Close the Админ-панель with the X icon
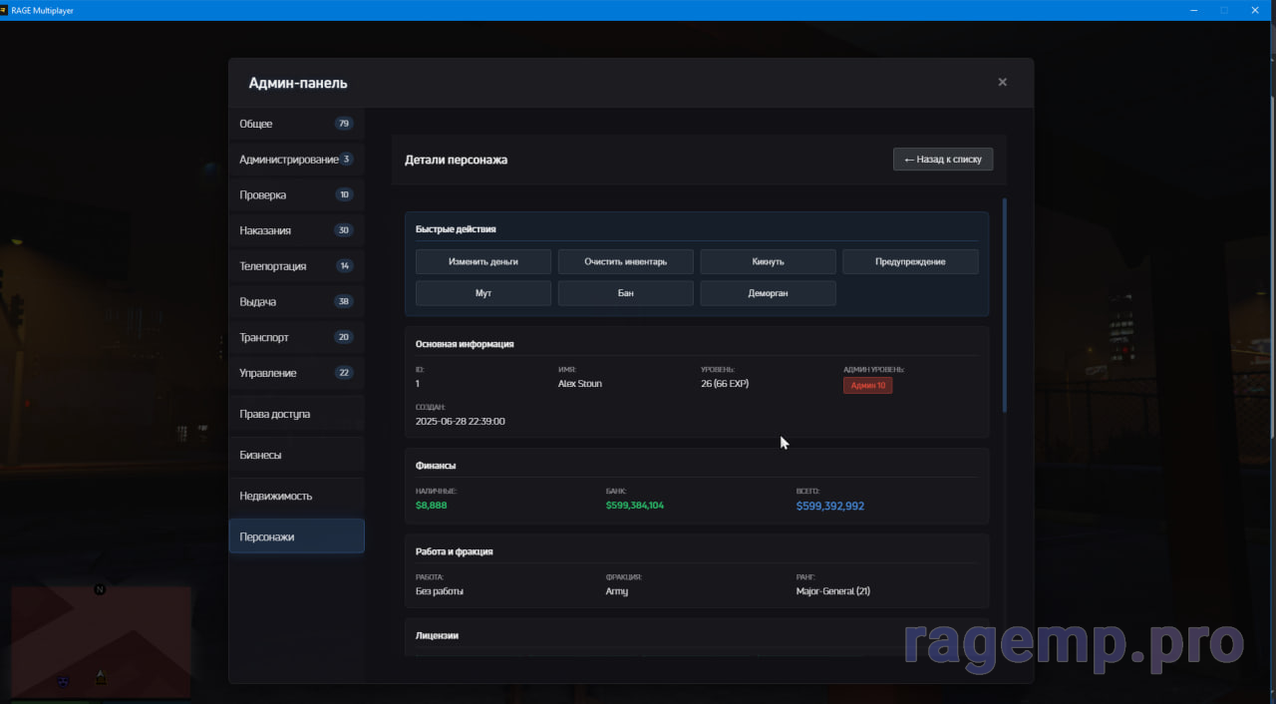The height and width of the screenshot is (704, 1276). pyautogui.click(x=1002, y=82)
